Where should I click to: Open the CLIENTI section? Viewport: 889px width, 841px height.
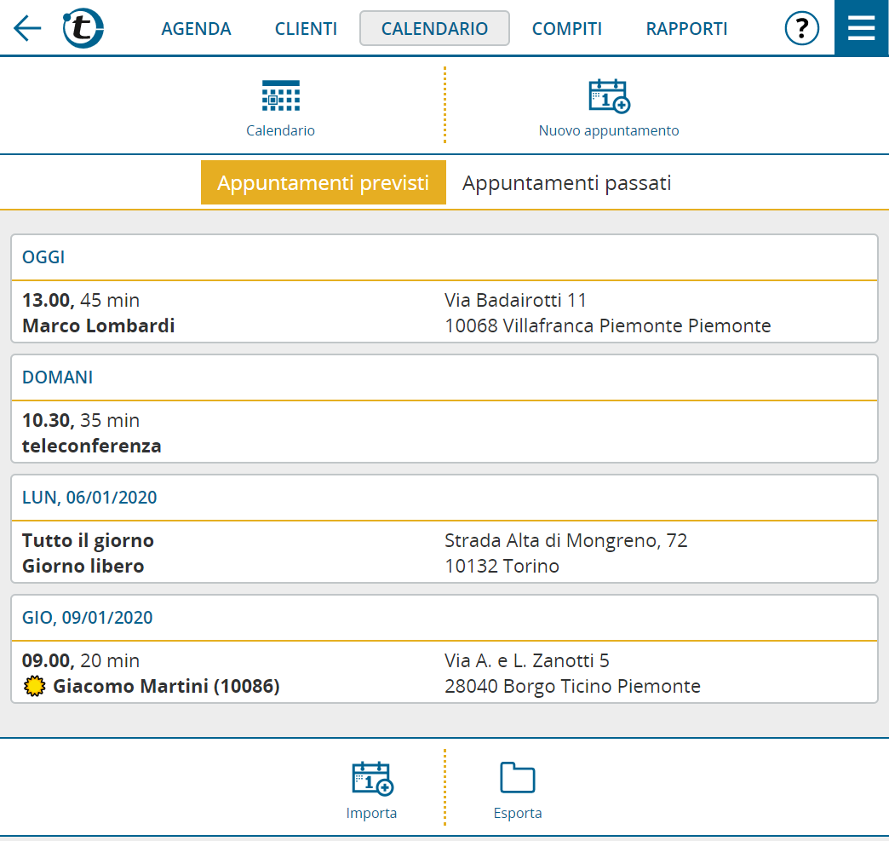click(306, 28)
